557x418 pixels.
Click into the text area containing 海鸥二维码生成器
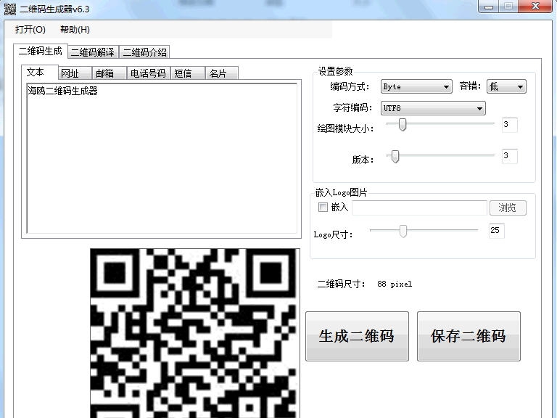[x=162, y=158]
